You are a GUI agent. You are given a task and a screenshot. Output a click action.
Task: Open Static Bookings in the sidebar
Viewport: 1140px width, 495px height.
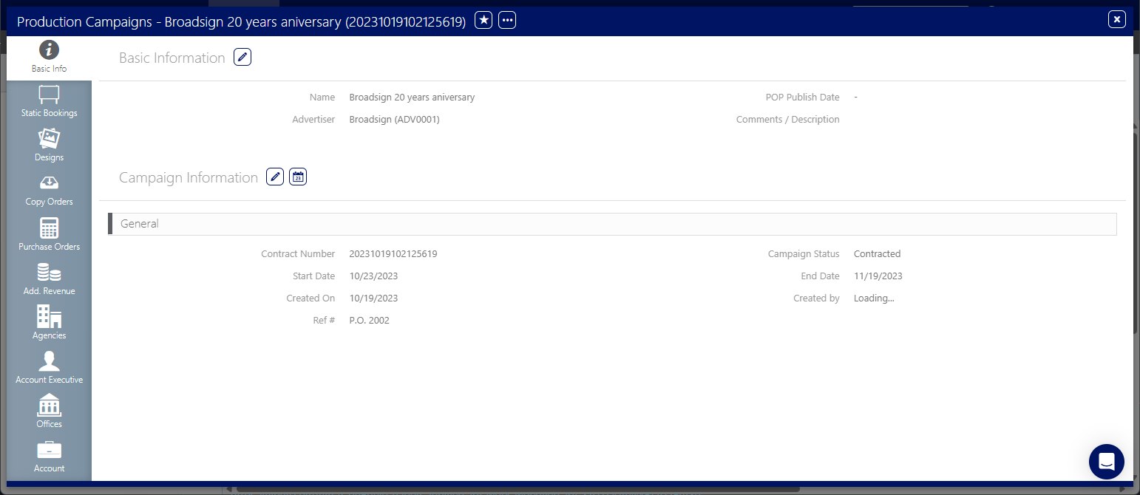(49, 102)
